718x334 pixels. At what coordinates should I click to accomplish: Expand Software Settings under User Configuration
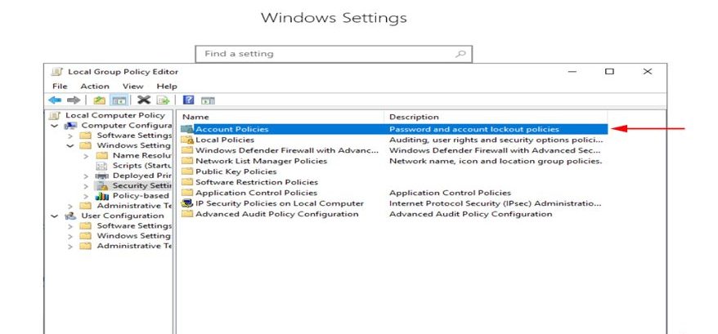click(x=70, y=226)
